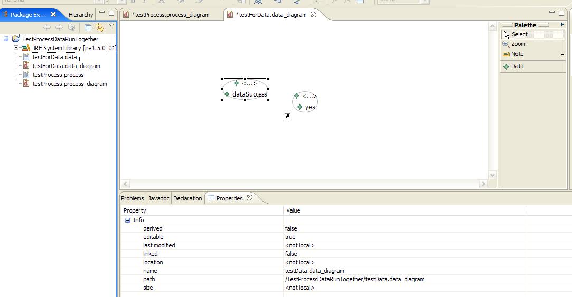Close the testForData.data_diagram editor tab

(314, 14)
